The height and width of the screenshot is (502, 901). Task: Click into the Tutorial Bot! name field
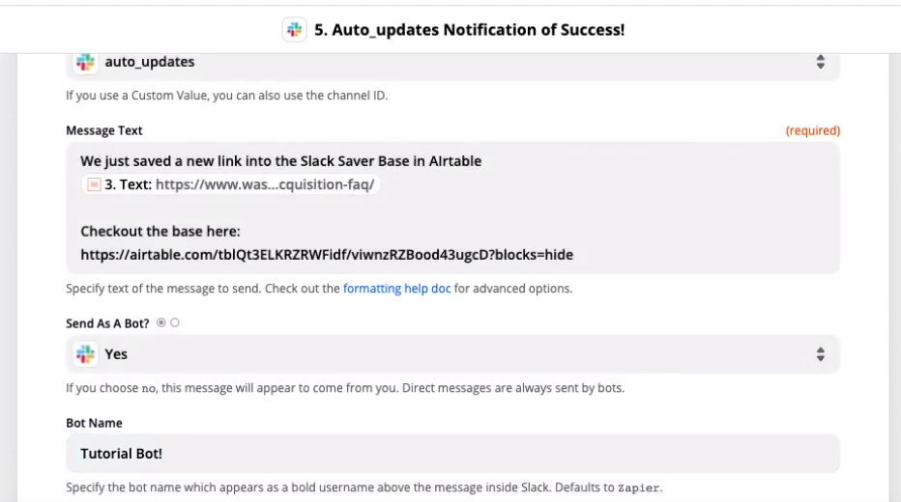pyautogui.click(x=452, y=453)
